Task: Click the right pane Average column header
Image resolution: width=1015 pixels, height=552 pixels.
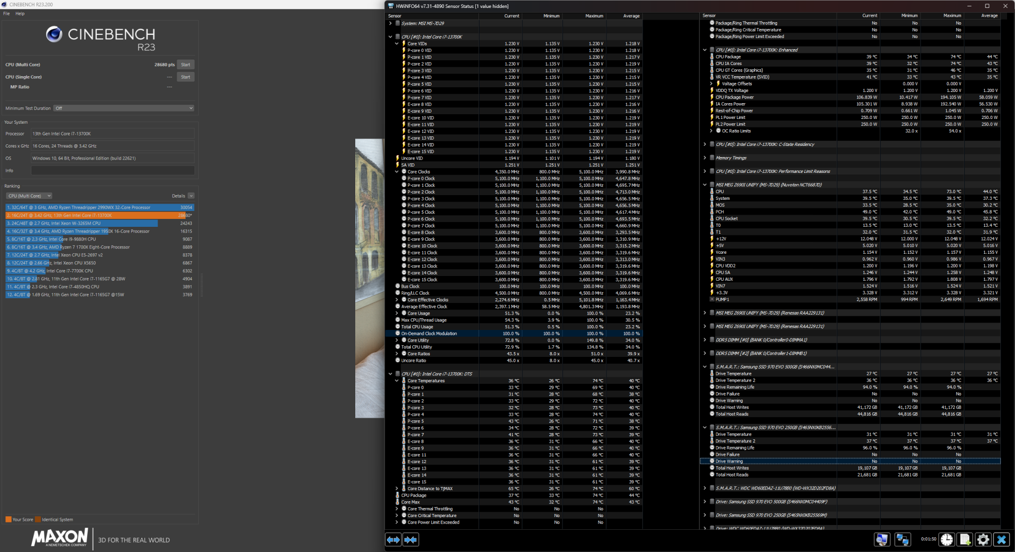Action: (982, 16)
